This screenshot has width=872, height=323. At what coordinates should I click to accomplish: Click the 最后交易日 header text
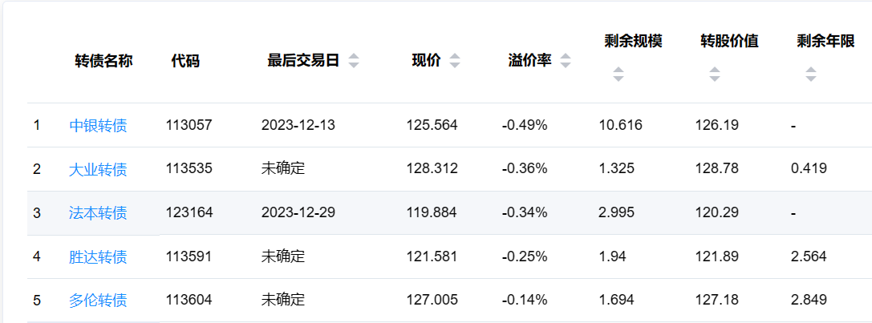click(x=303, y=61)
